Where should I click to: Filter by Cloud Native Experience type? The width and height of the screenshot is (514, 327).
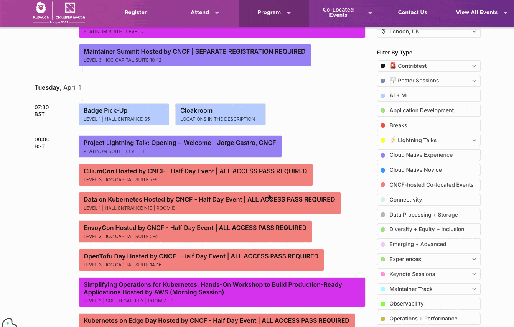(428, 155)
